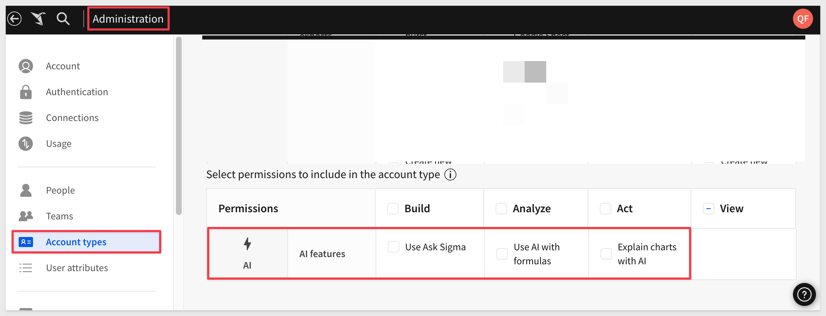Click the help question mark button
Screen dimensions: 826x316
tap(804, 294)
